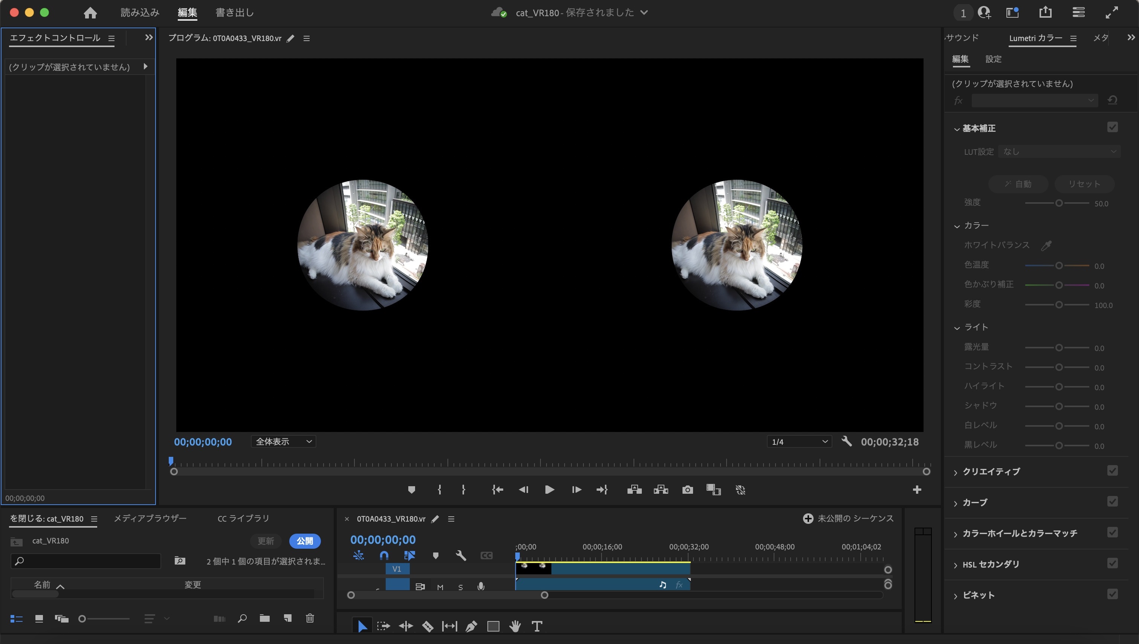
Task: Click the project search input field
Action: click(x=86, y=561)
